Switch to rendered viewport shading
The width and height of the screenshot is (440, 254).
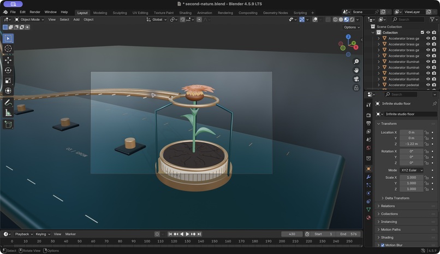point(352,20)
